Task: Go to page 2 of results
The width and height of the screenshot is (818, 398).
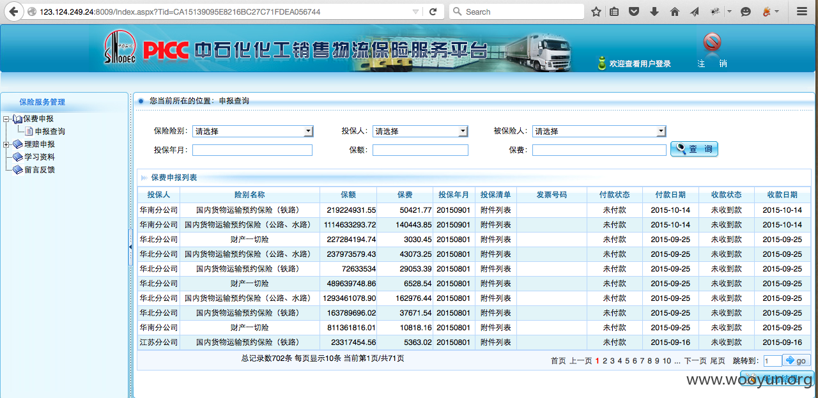Action: tap(605, 361)
